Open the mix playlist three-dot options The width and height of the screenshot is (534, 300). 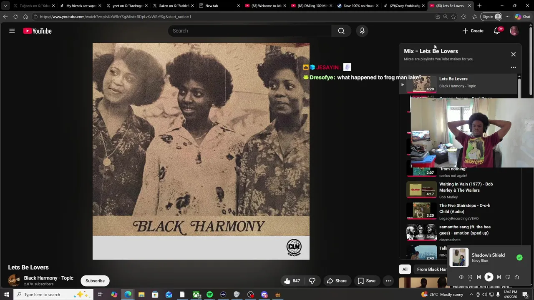tap(514, 67)
